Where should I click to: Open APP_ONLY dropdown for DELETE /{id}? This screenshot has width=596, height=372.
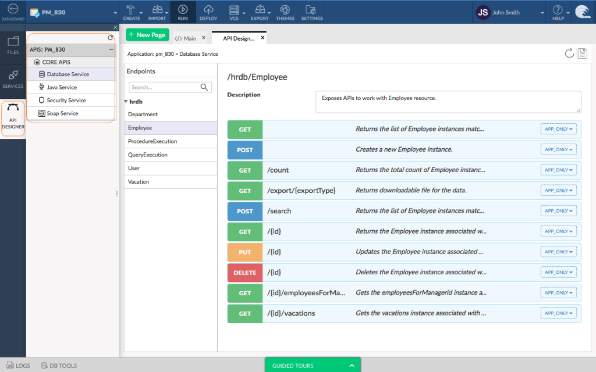(x=558, y=272)
